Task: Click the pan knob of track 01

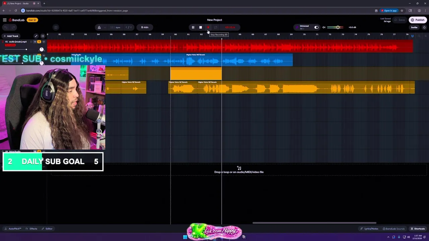Action: click(42, 50)
